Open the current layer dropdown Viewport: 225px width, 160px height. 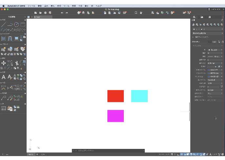pos(208,29)
